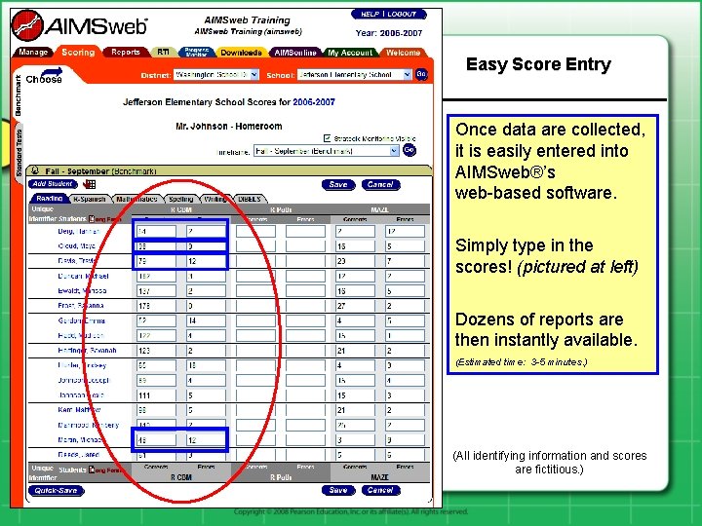Switch to the RTI tab
The image size is (702, 526).
pos(163,53)
